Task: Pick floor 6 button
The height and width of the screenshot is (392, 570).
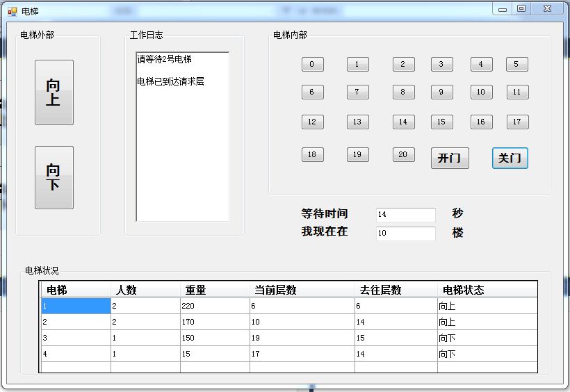Action: click(312, 92)
